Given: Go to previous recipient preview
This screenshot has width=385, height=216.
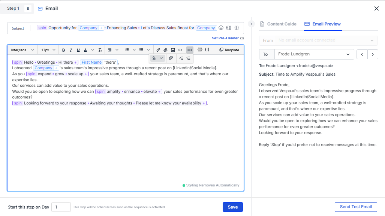Looking at the screenshot, I should point(362,54).
